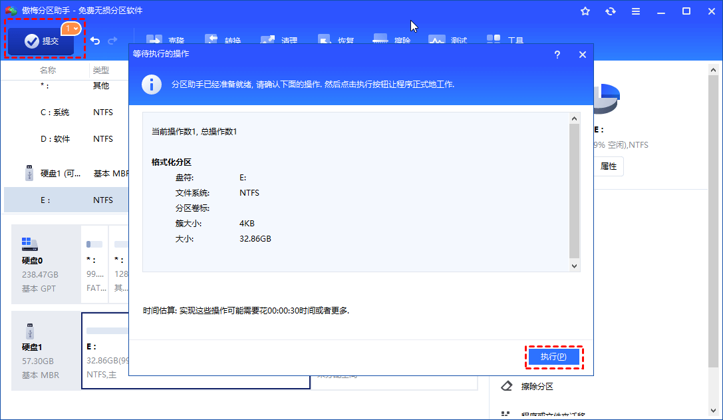Open the Convert (转换) tool

coord(223,40)
